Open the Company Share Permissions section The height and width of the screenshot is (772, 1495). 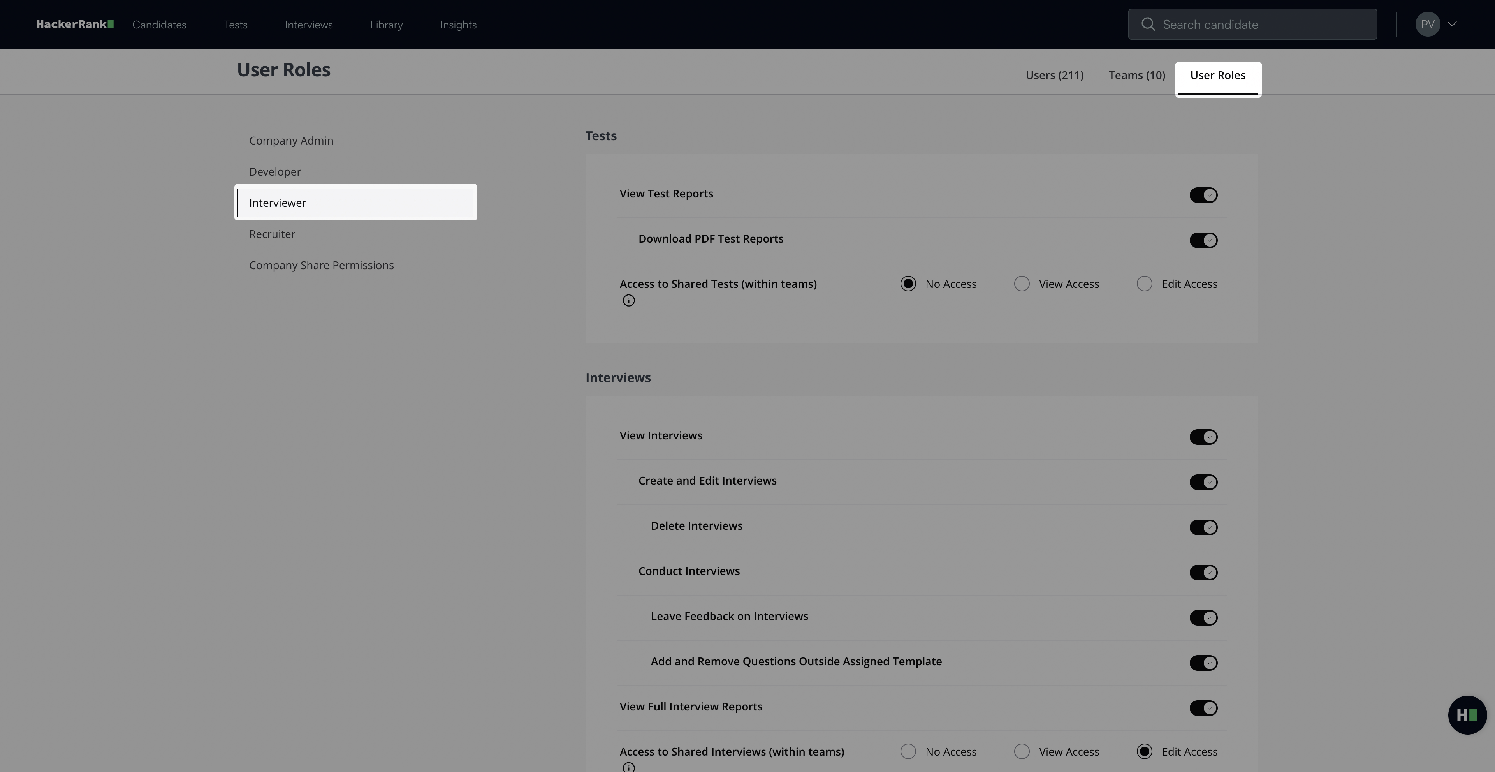point(321,265)
